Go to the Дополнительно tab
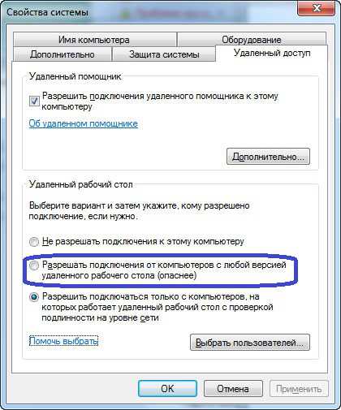341x410 pixels. click(x=63, y=54)
